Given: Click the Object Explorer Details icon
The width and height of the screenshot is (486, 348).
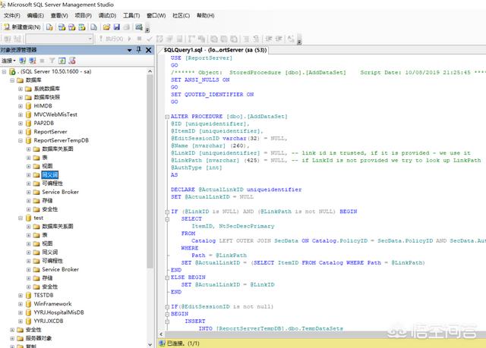Looking at the screenshot, I should 72,61.
